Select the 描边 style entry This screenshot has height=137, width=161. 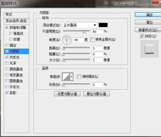[16, 45]
